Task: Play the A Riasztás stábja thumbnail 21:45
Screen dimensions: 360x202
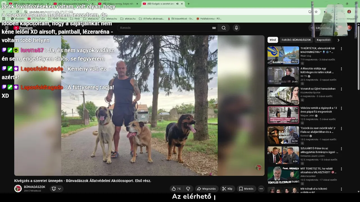Action: (283, 75)
